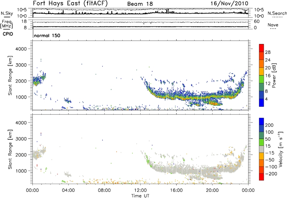Click the power colorbar value '28'

[268, 52]
